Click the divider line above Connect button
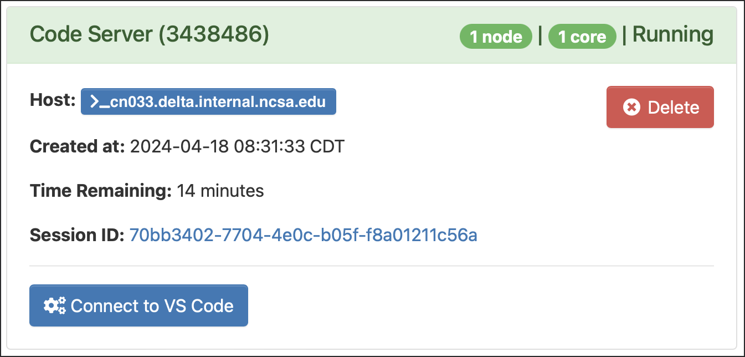Viewport: 745px width, 357px height. pyautogui.click(x=371, y=266)
